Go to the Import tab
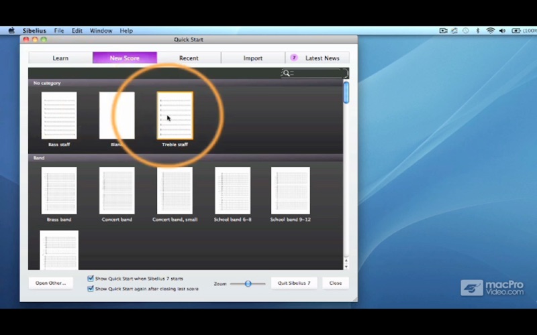 (x=253, y=58)
